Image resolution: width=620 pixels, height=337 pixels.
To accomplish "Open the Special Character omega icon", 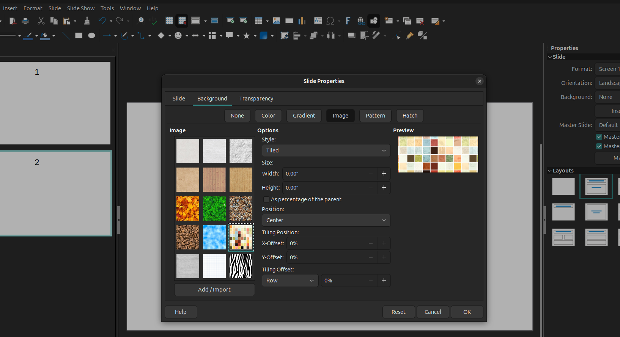I will point(330,21).
